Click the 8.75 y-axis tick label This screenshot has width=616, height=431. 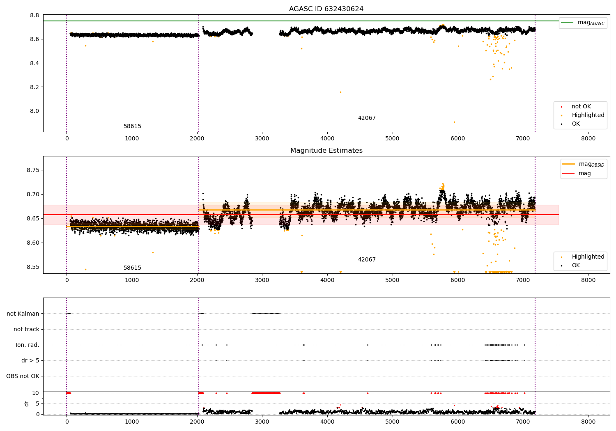tap(33, 170)
